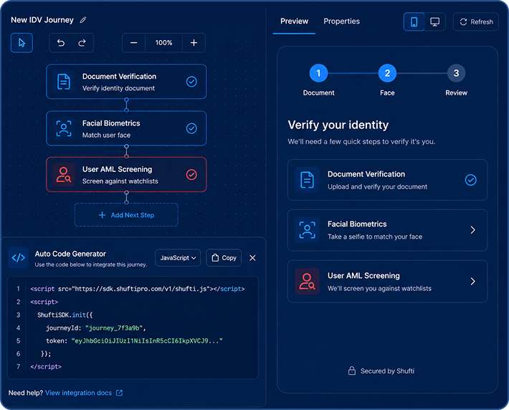The height and width of the screenshot is (410, 509).
Task: Click external link icon beside integration docs
Action: pyautogui.click(x=120, y=393)
